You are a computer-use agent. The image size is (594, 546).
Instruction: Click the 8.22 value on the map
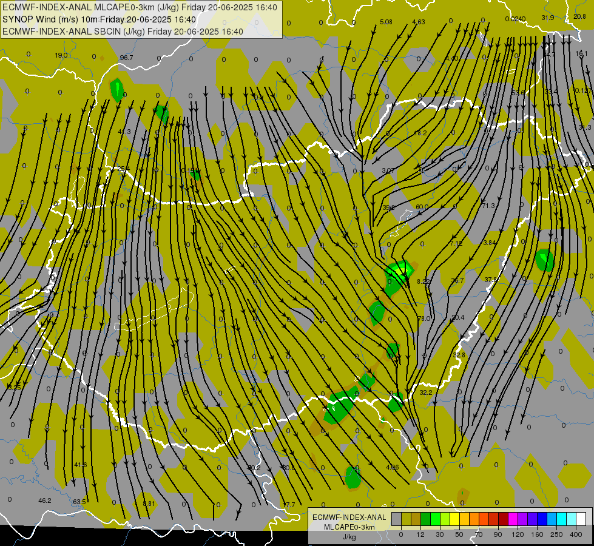click(x=424, y=281)
